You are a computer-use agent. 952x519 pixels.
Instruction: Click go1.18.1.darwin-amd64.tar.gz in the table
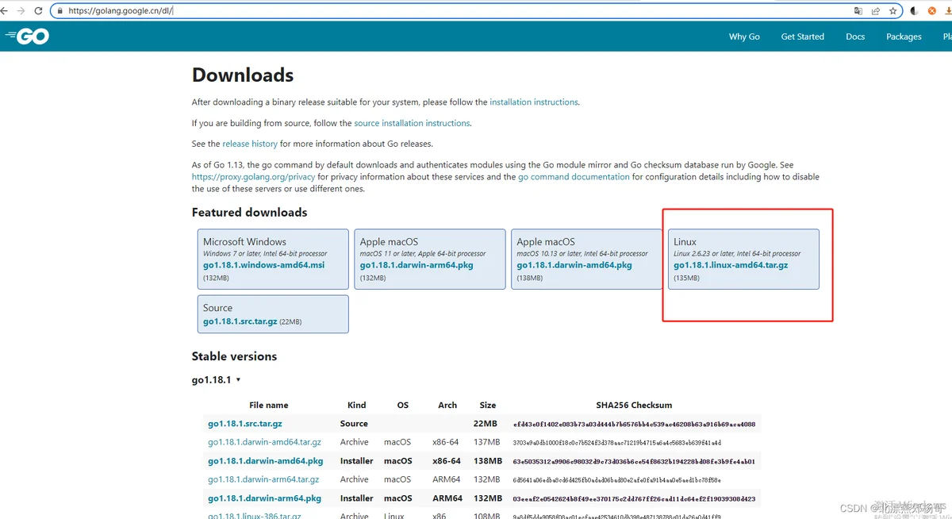coord(264,442)
